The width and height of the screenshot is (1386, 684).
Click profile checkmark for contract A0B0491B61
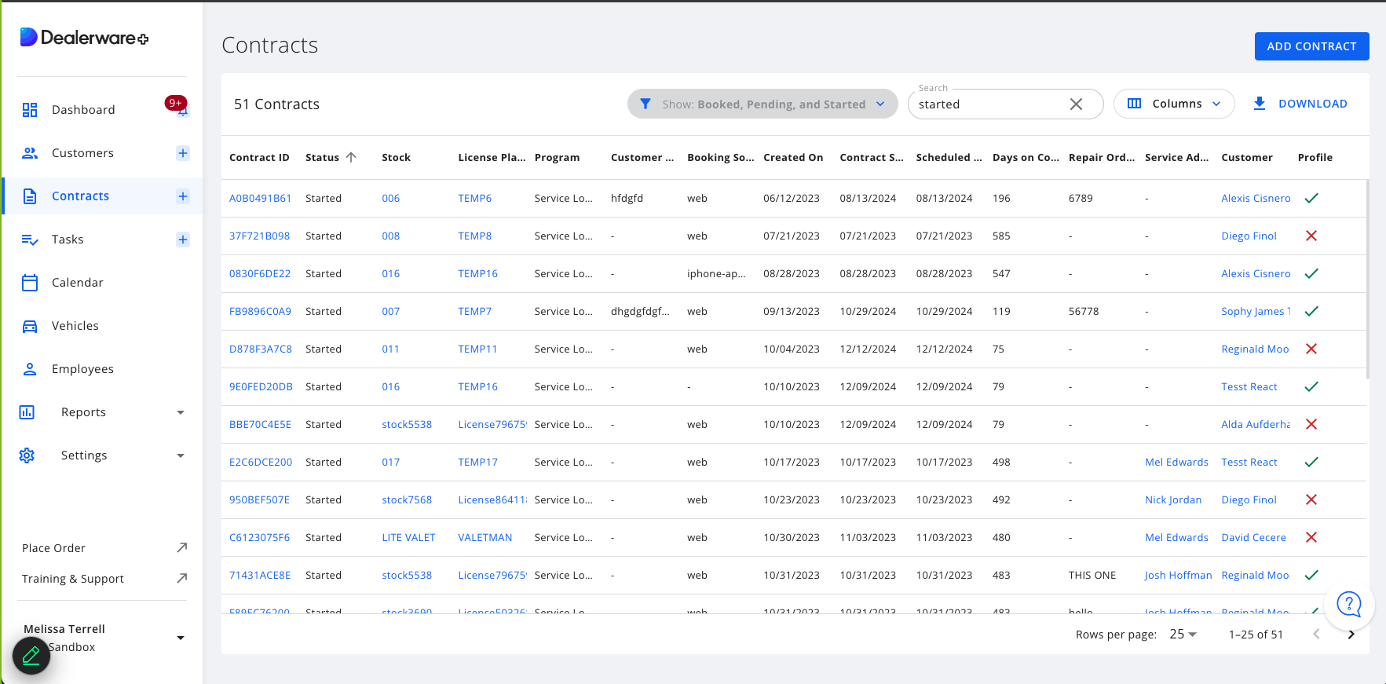[x=1311, y=198]
